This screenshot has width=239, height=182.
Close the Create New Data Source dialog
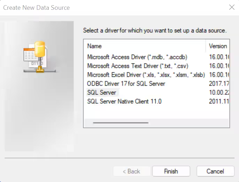(x=232, y=7)
